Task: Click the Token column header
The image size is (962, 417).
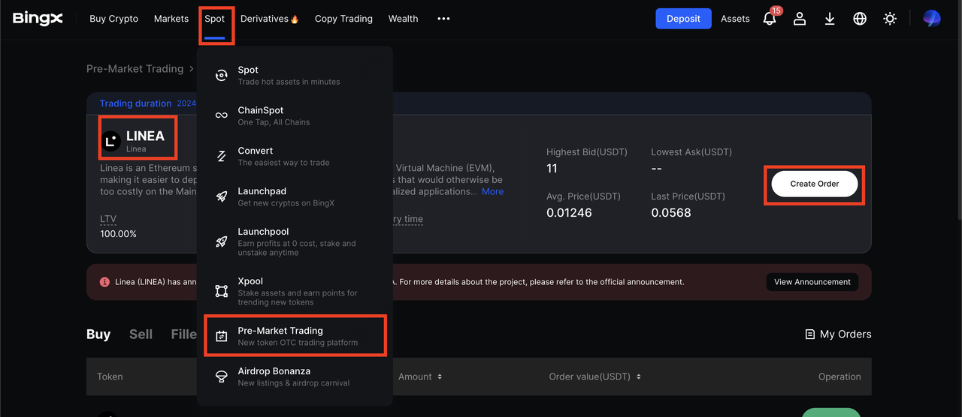Action: click(110, 376)
